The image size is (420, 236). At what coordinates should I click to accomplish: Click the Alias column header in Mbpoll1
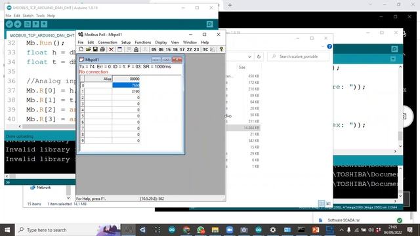click(98, 79)
